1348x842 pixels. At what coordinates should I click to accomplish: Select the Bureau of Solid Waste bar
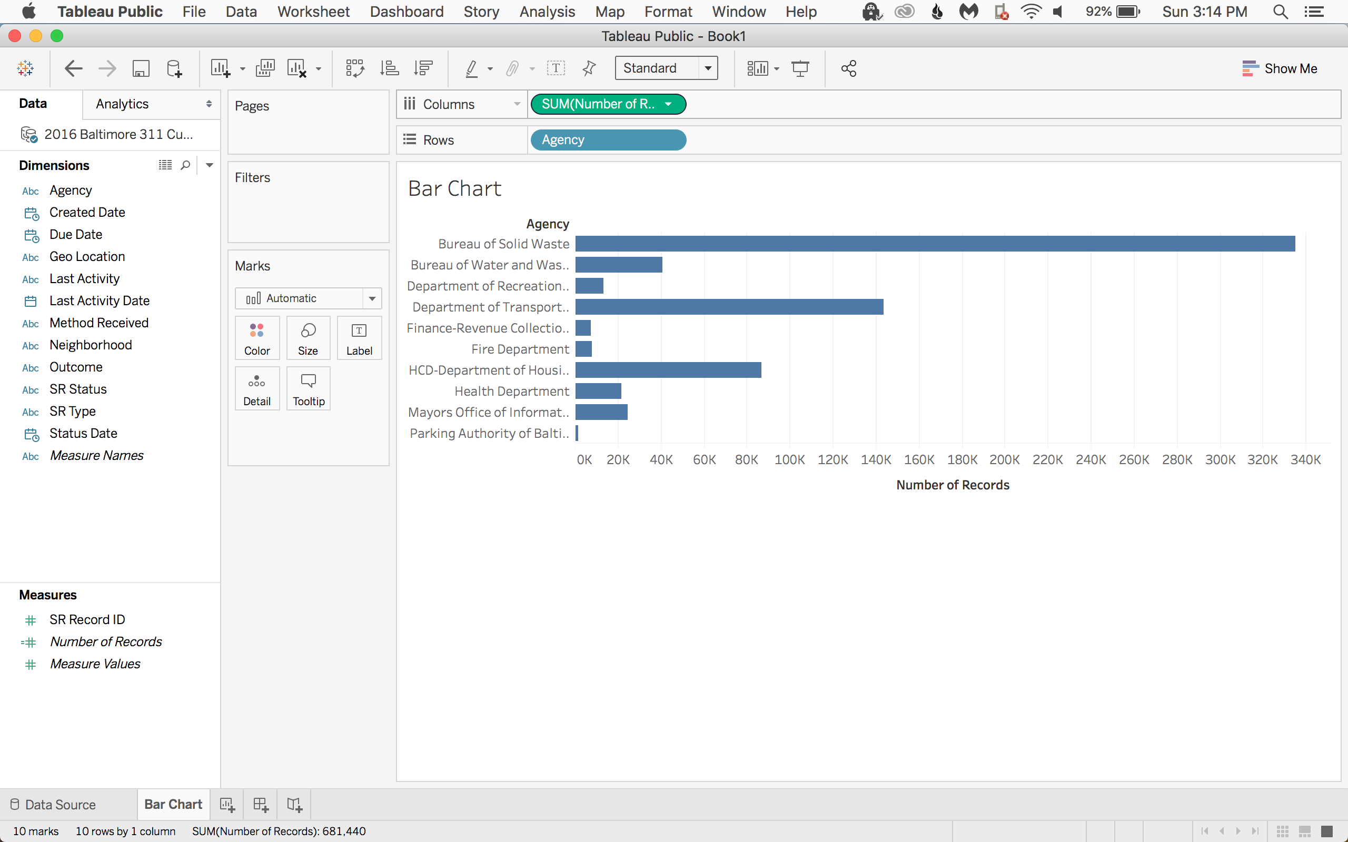tap(935, 244)
